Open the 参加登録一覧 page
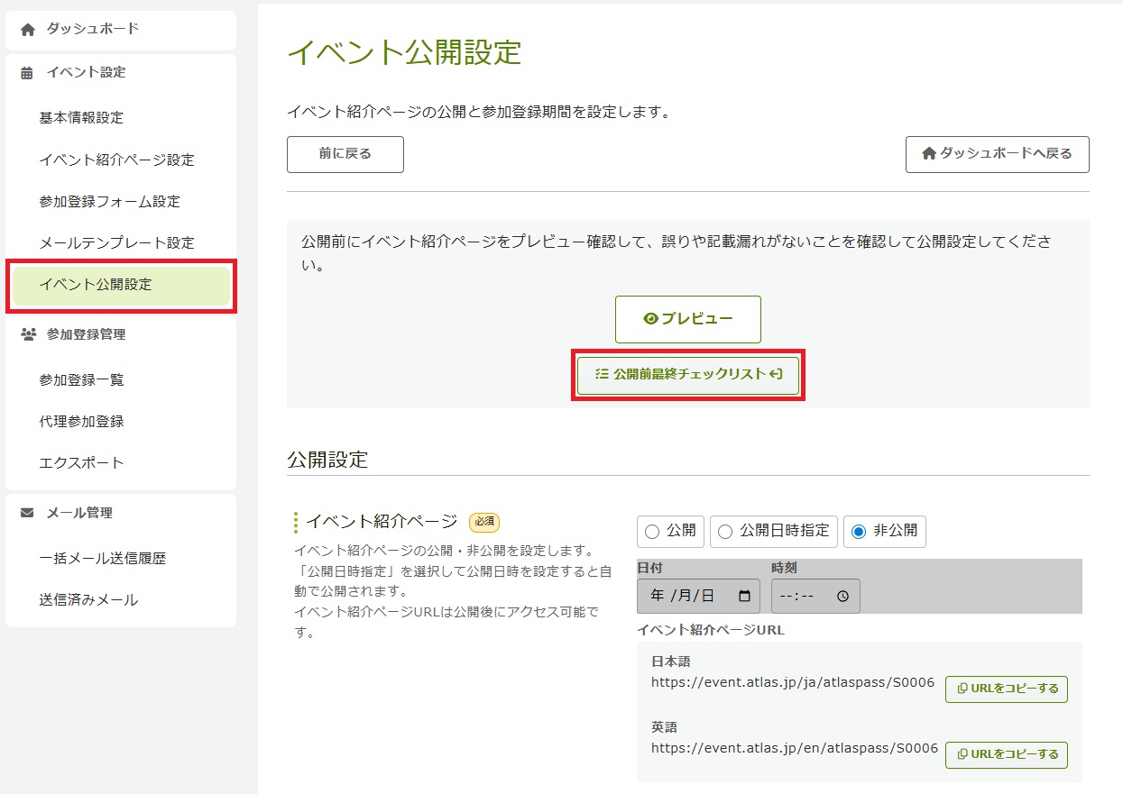Image resolution: width=1123 pixels, height=794 pixels. coord(81,380)
